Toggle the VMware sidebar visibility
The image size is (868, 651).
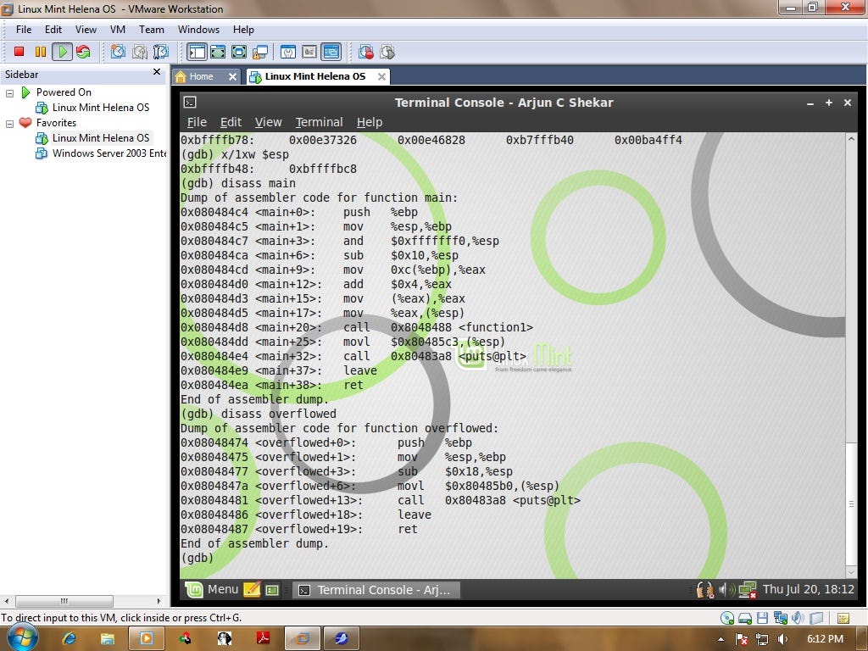[x=197, y=52]
